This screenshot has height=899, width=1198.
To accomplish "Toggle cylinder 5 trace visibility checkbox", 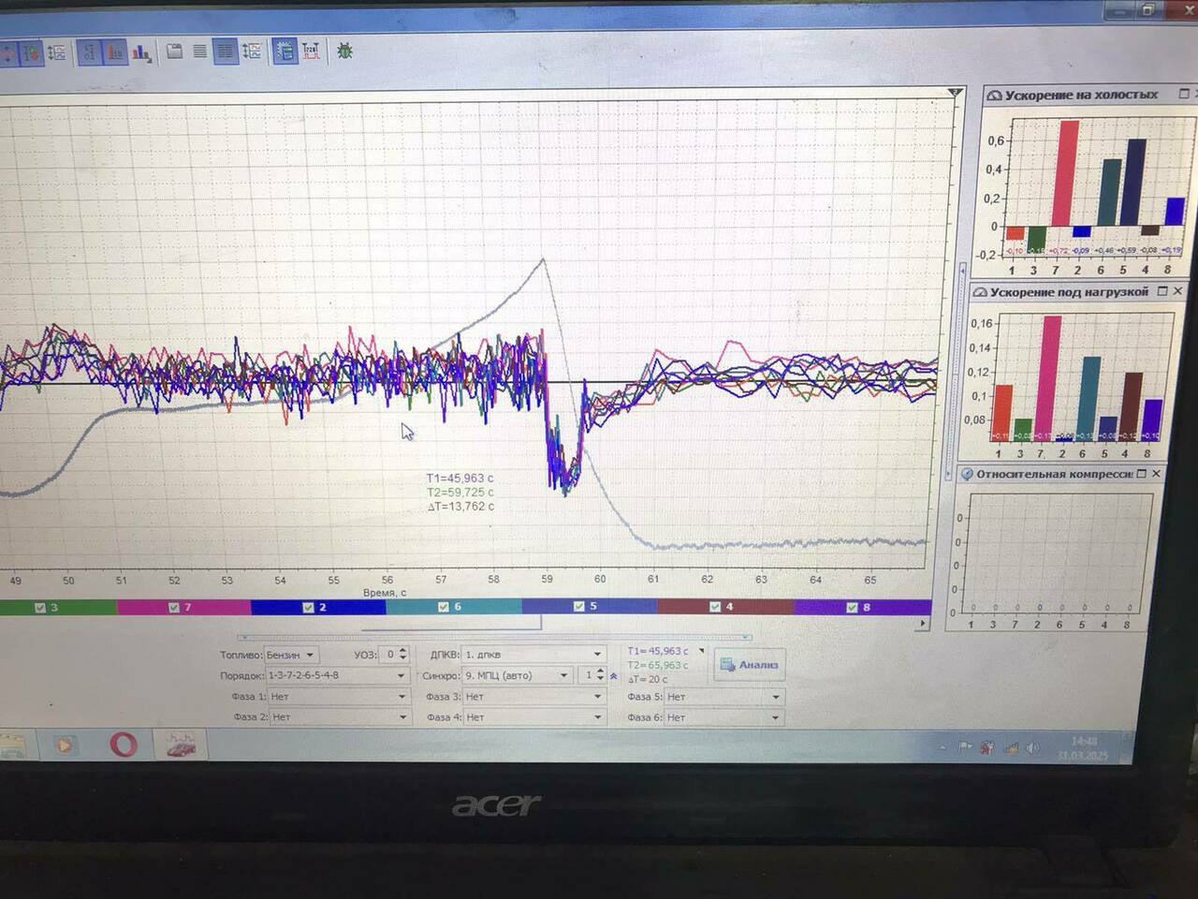I will 578,607.
